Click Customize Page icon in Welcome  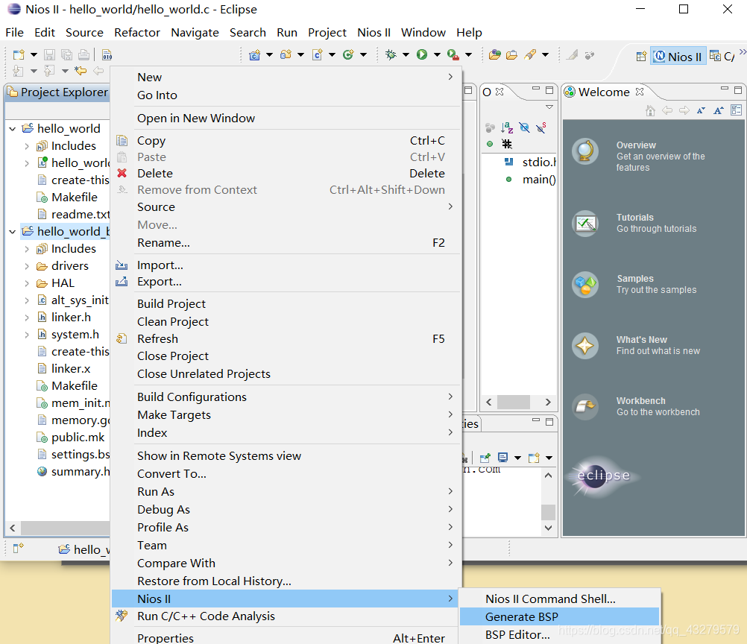click(736, 110)
